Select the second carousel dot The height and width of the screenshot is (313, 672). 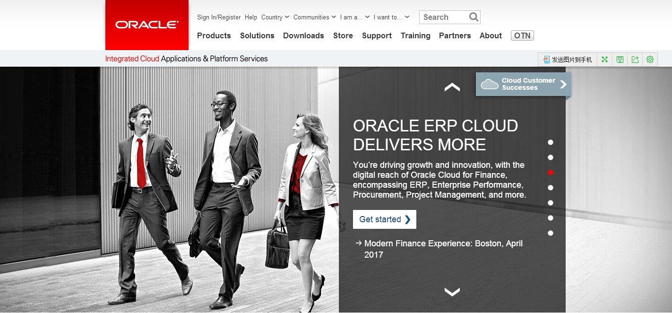click(551, 157)
